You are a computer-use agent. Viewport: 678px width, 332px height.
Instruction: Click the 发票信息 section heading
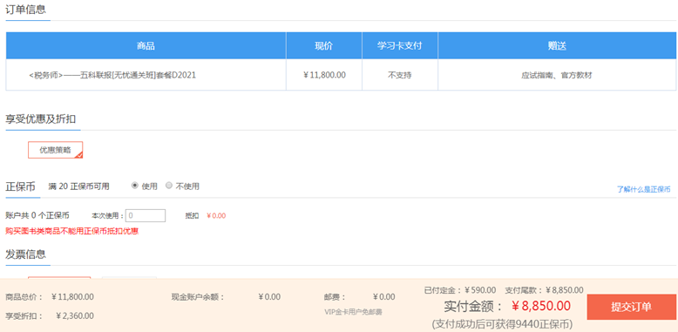(25, 254)
